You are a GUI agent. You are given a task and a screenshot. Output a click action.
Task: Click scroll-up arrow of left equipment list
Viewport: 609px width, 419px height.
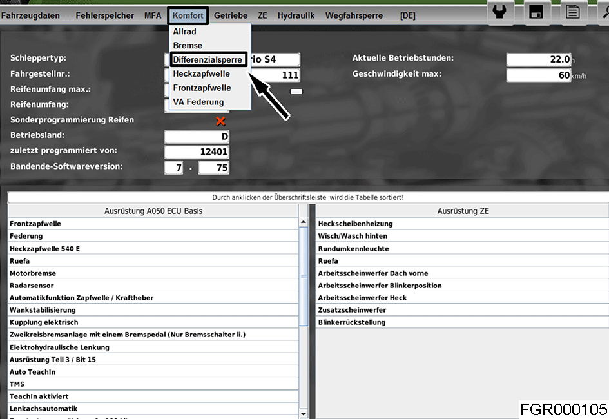click(304, 223)
